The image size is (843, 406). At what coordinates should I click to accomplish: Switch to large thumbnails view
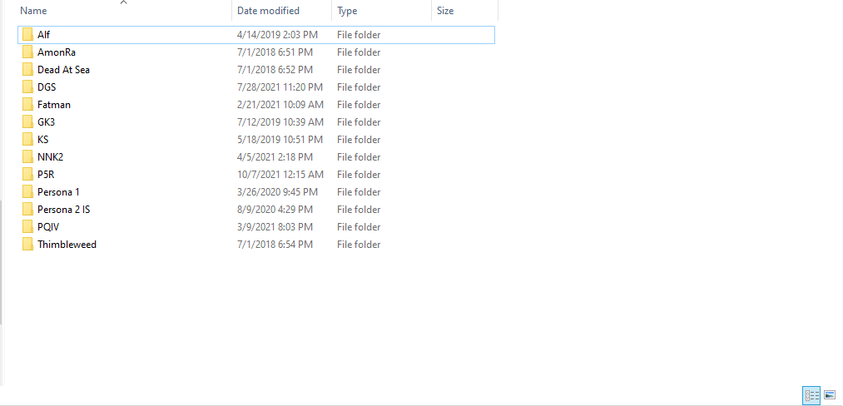[x=830, y=396]
